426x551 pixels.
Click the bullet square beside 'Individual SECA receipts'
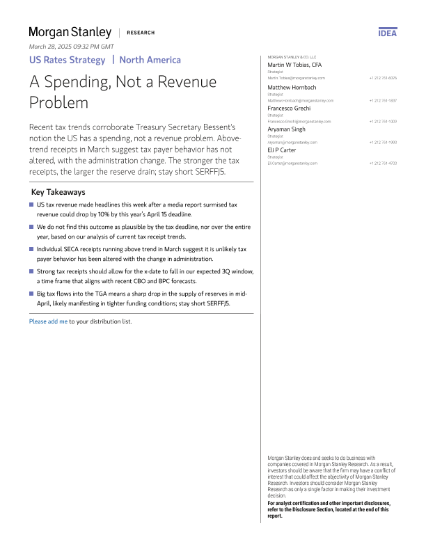tap(31, 248)
